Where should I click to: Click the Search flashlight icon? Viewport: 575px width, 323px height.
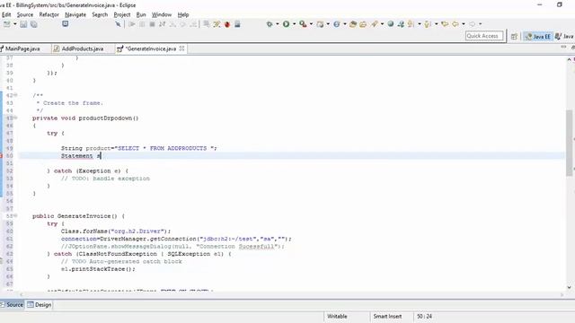click(x=374, y=24)
